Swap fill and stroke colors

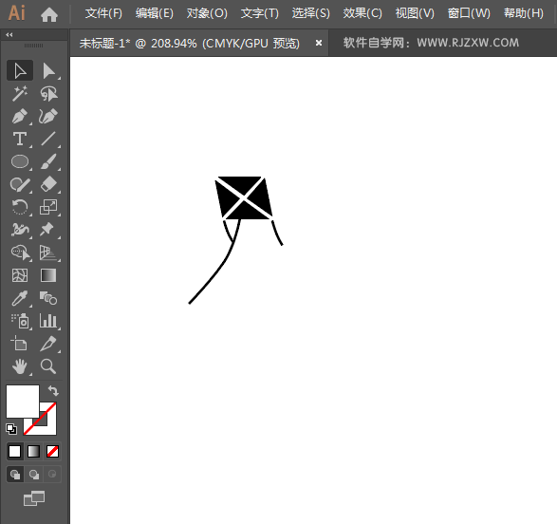(x=53, y=391)
